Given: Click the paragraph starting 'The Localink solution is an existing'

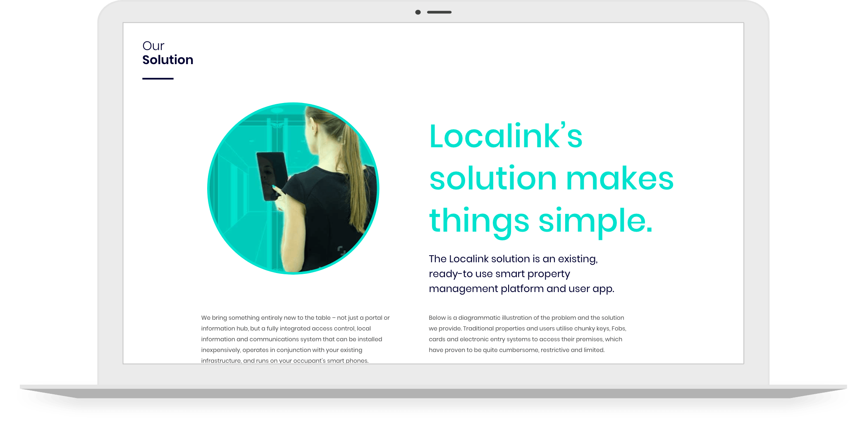Looking at the screenshot, I should [521, 274].
